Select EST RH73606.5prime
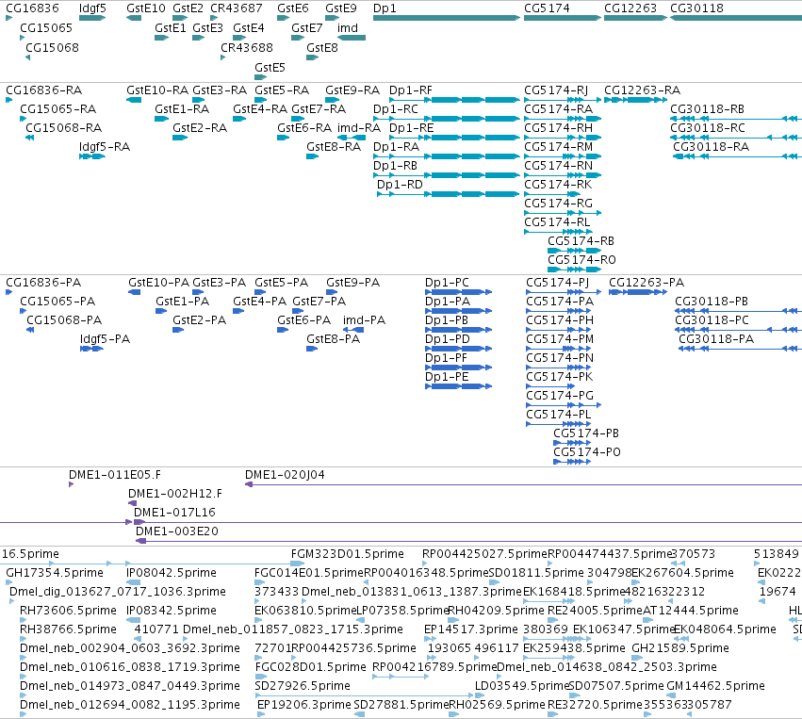The height and width of the screenshot is (719, 802). click(x=68, y=611)
